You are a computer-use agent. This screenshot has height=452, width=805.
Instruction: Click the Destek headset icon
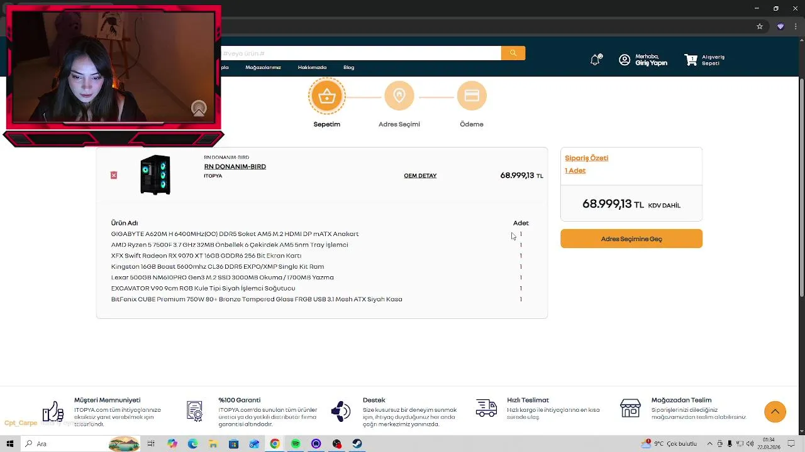click(340, 411)
